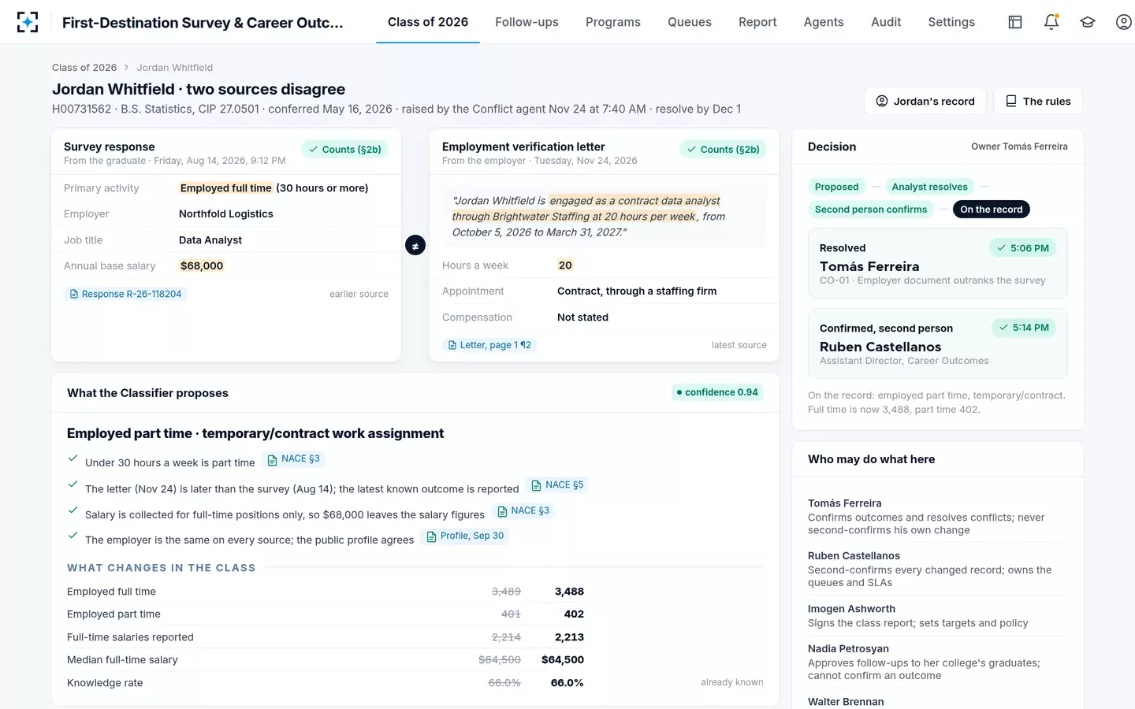Open NACE §3 citation on the salary line

point(523,511)
